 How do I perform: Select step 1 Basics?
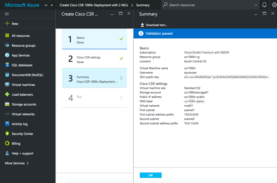coord(94,39)
